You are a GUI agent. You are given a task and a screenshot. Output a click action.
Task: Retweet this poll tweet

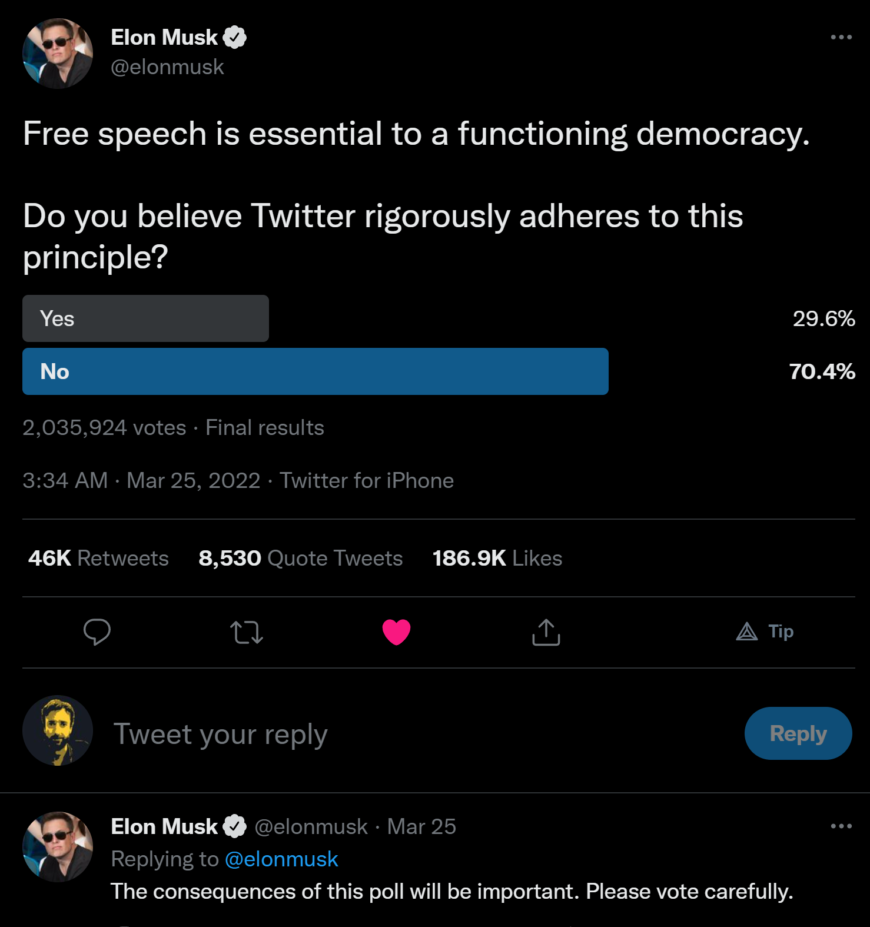[247, 632]
